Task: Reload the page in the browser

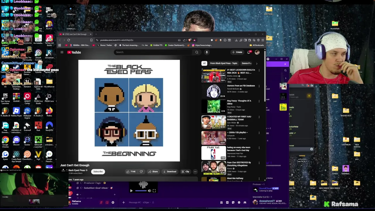Action: click(x=69, y=40)
